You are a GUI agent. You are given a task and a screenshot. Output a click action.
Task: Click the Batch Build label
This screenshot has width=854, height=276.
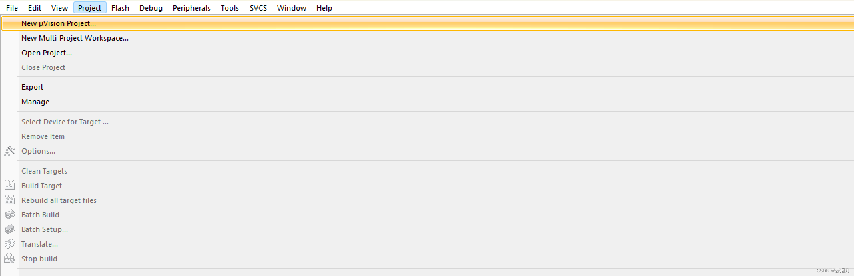[40, 215]
